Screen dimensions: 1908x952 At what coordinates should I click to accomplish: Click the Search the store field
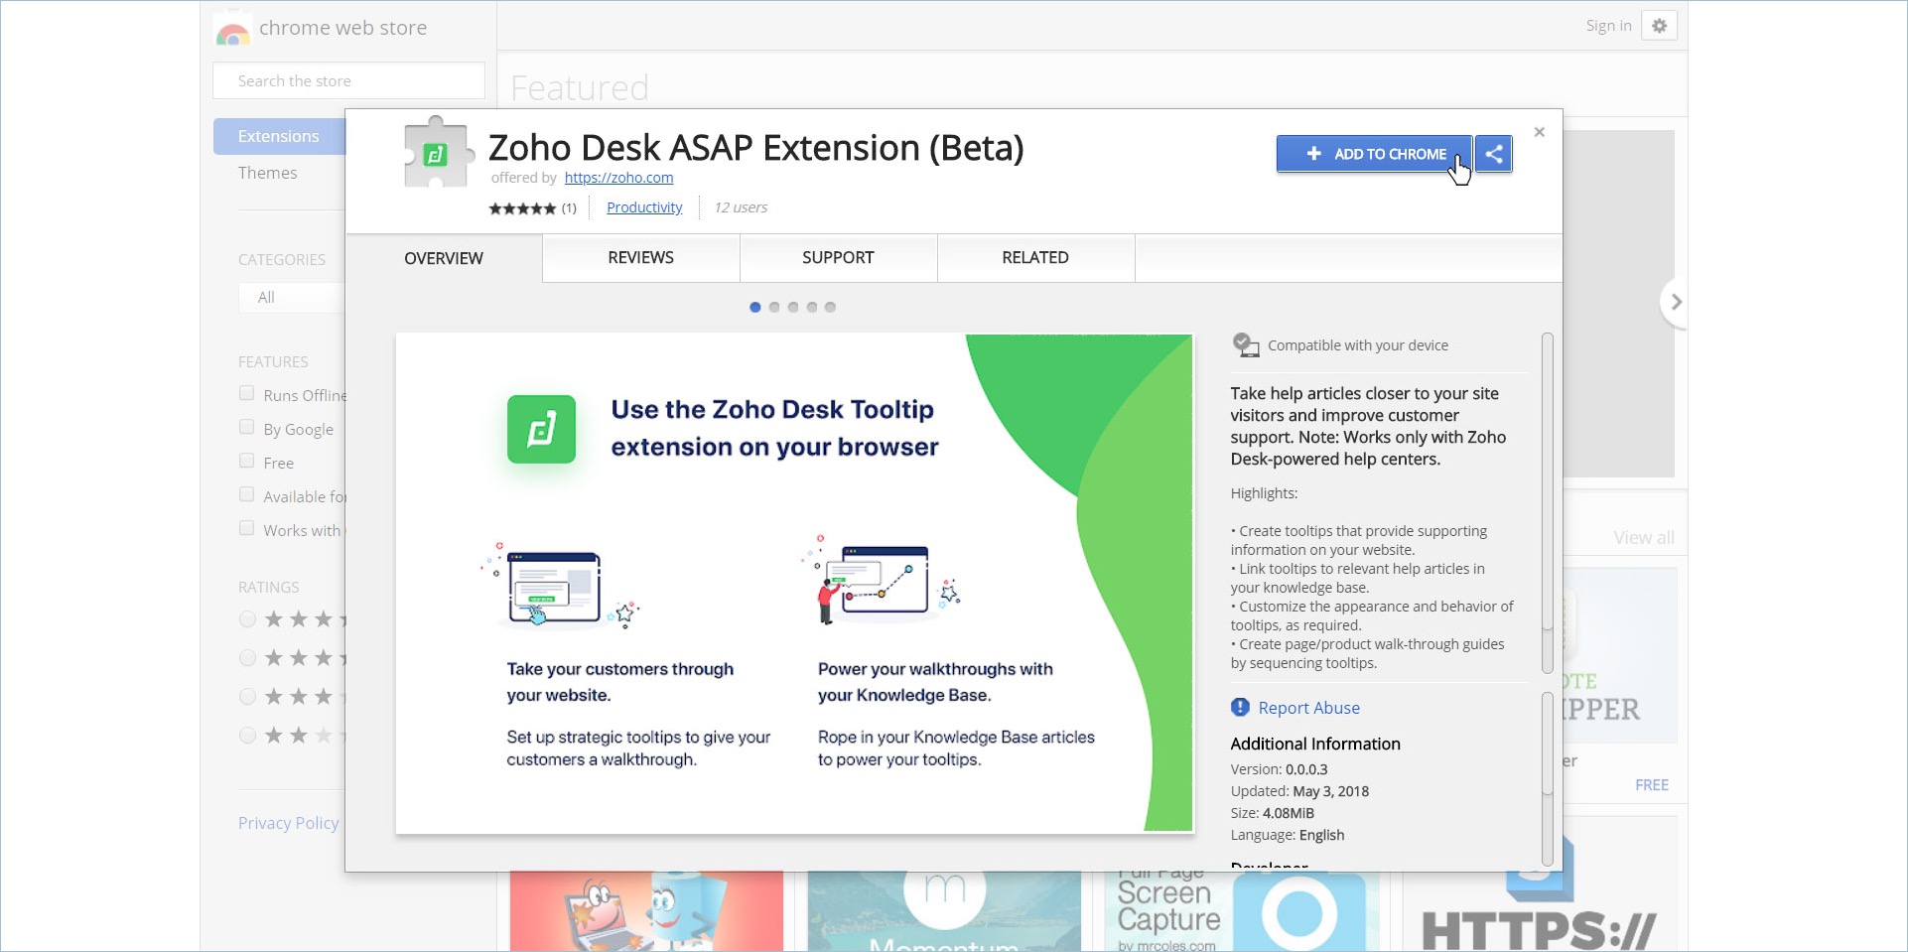click(349, 81)
